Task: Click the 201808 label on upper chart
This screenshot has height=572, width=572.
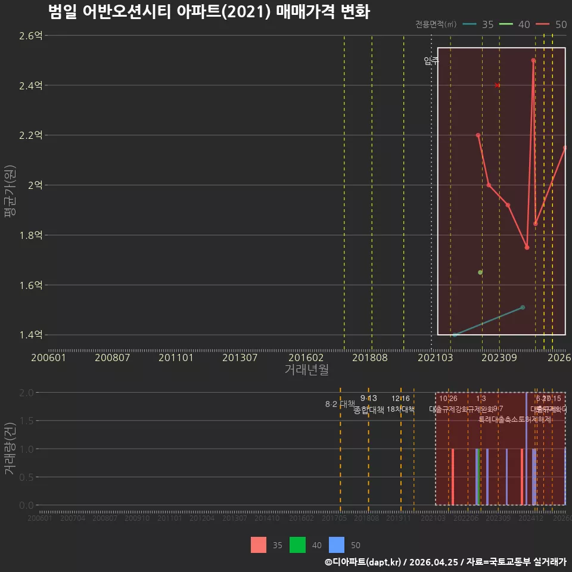Action: 370,357
